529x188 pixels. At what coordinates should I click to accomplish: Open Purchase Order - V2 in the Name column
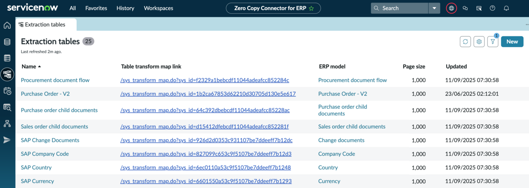coord(45,94)
